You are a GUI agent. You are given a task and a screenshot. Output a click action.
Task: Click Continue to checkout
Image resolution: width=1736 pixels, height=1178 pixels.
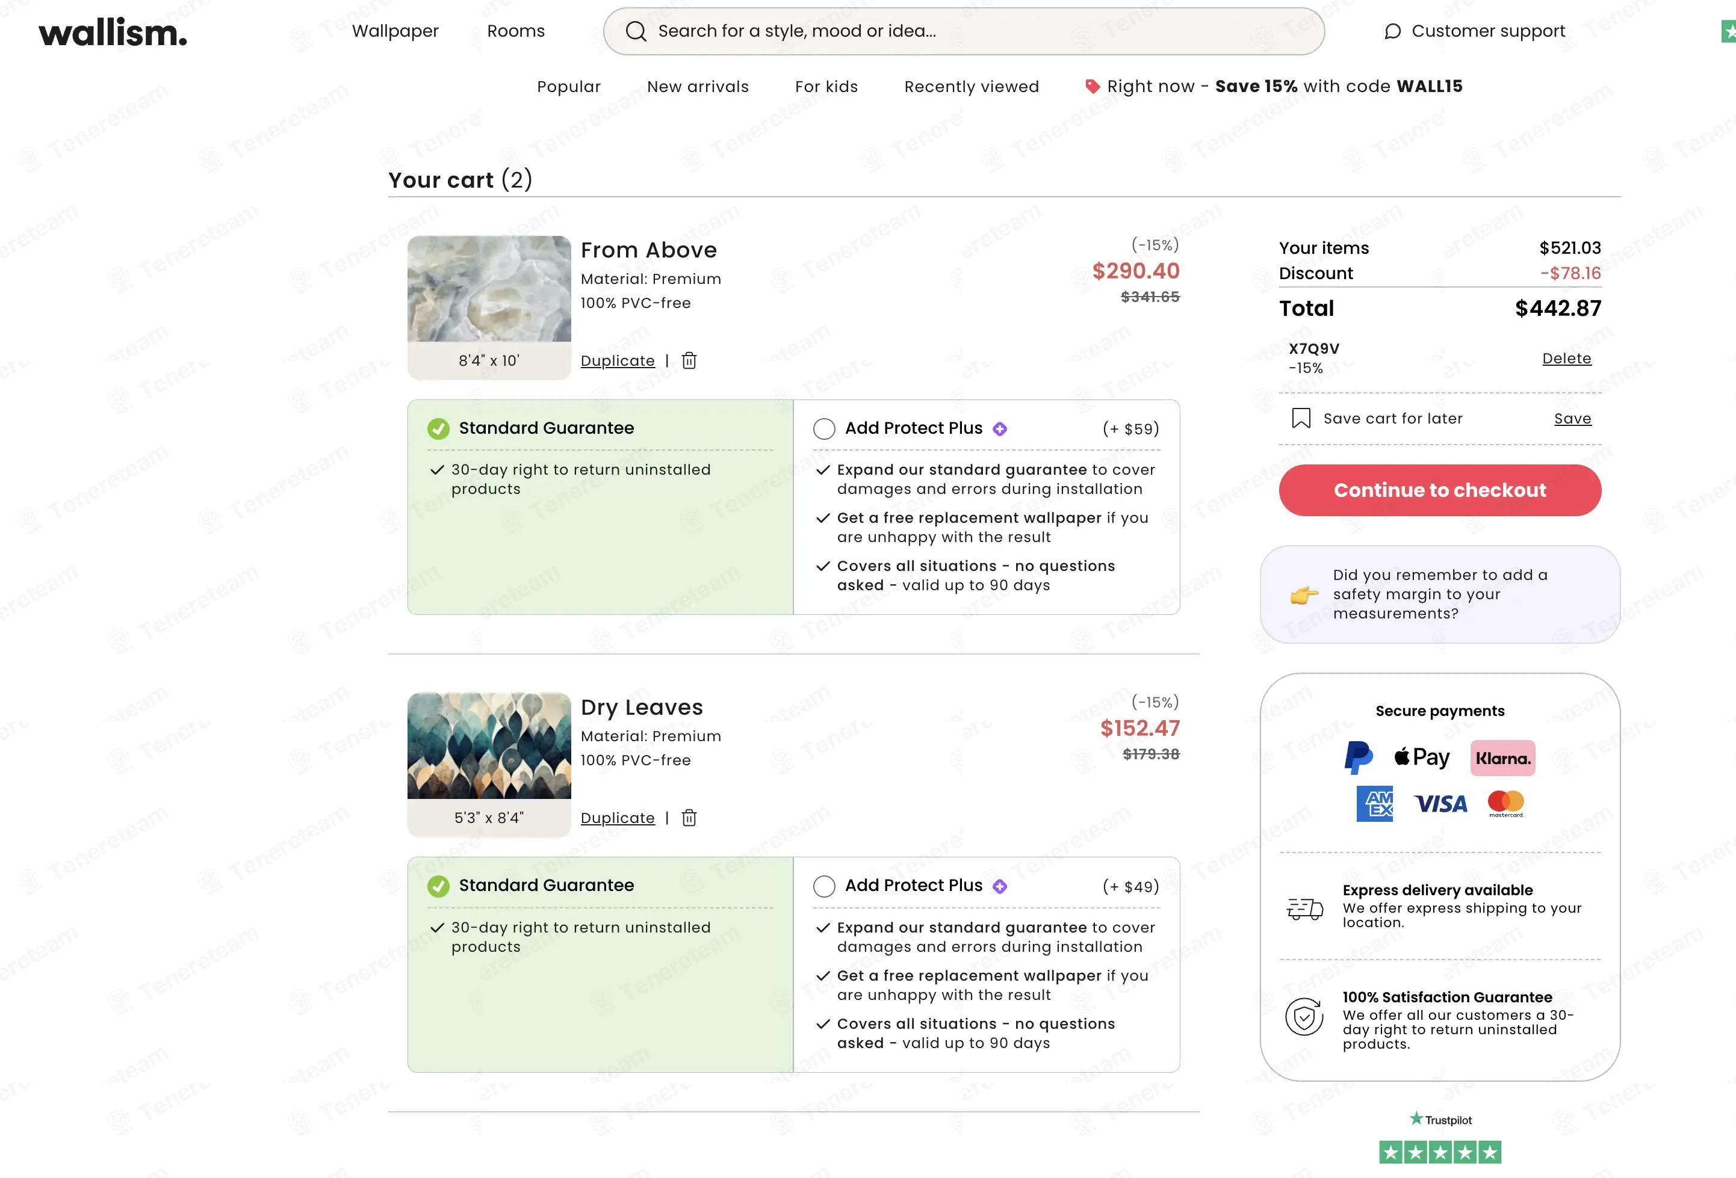tap(1439, 490)
